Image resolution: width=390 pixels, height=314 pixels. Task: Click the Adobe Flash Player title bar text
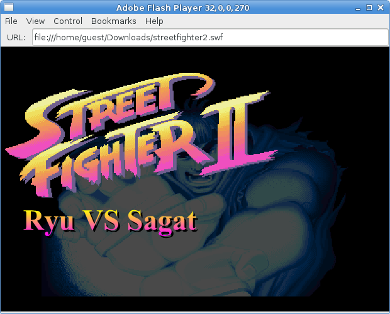pos(183,8)
